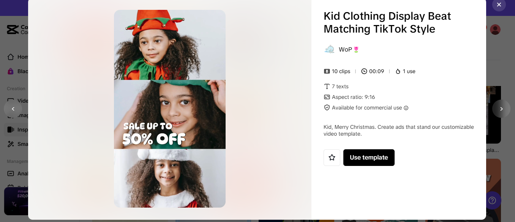The width and height of the screenshot is (515, 222).
Task: Click the commercial use info icon
Action: pos(406,108)
